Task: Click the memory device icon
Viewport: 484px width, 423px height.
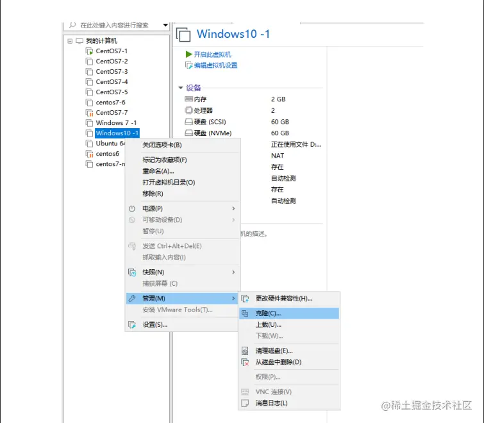Action: click(x=188, y=99)
